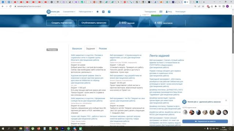
Task: Click the first subscriber avatar in VK popup
Action: click(x=185, y=112)
